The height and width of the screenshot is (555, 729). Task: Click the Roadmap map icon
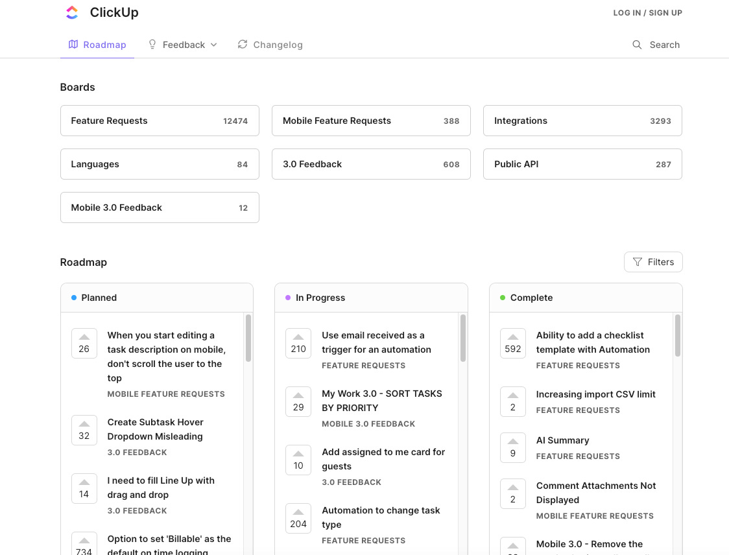pyautogui.click(x=73, y=44)
